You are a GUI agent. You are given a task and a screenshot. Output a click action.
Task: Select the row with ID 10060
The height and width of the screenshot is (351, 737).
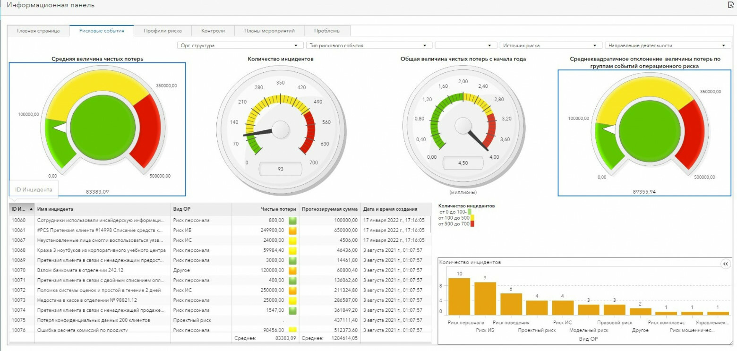tap(220, 220)
